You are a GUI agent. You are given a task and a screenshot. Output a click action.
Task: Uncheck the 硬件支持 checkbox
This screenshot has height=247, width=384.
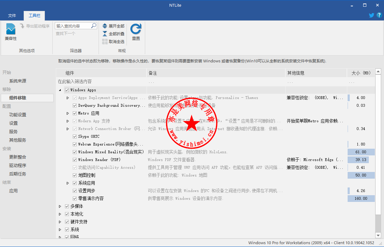[67, 222]
